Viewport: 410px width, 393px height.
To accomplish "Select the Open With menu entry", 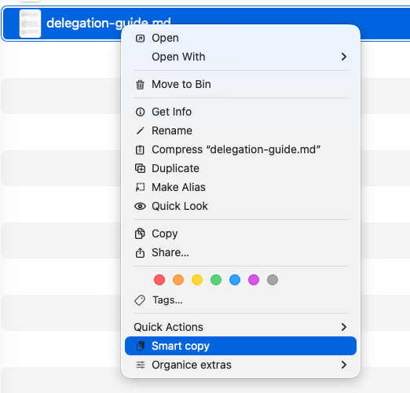I will pos(240,57).
